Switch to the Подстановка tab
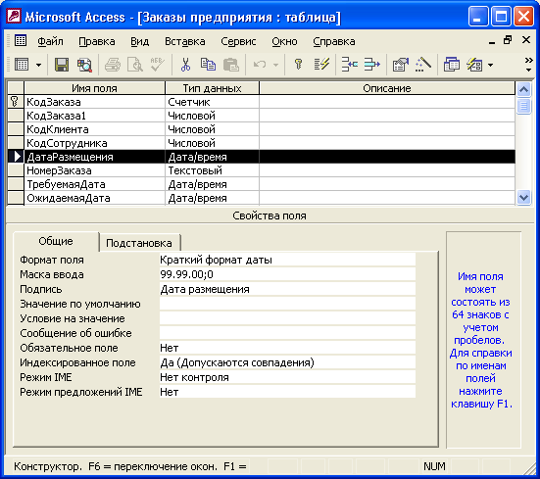This screenshot has width=540, height=479. 139,243
